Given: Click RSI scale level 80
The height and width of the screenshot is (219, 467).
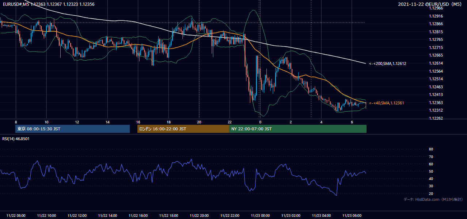Looking at the screenshot, I should pos(431,149).
